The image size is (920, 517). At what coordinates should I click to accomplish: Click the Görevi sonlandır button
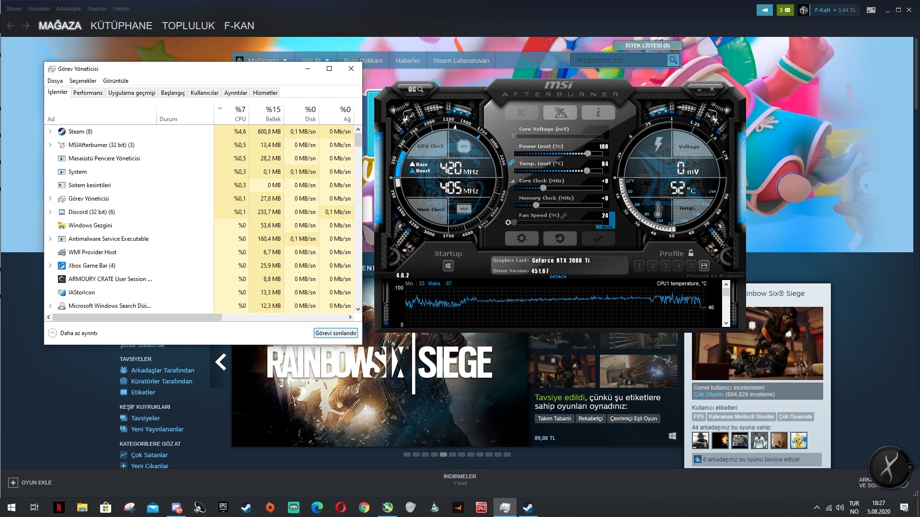point(336,333)
